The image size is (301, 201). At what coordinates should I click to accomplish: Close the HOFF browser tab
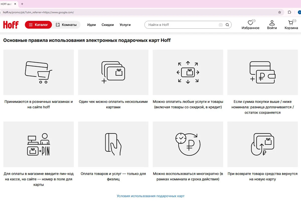(15, 4)
